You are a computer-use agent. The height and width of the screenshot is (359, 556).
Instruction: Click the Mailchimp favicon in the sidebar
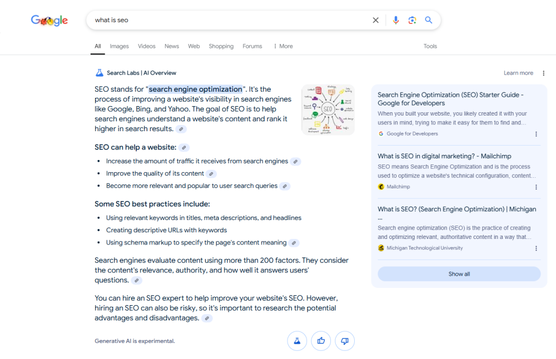(x=381, y=187)
